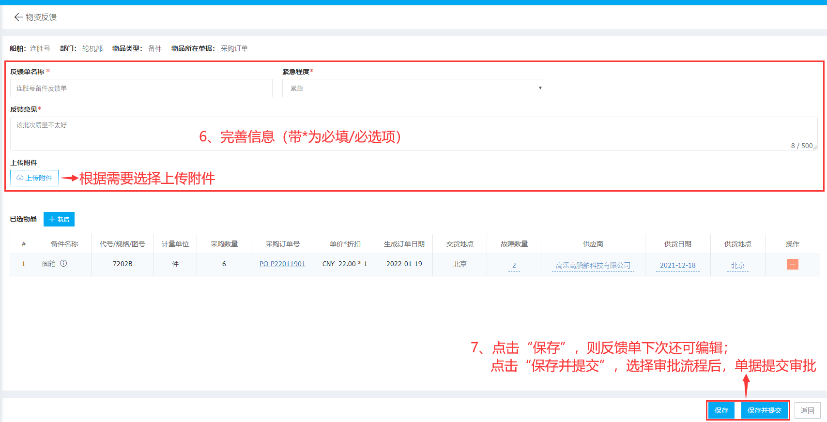Select the 备件名称 column header
This screenshot has height=422, width=827.
(x=64, y=244)
